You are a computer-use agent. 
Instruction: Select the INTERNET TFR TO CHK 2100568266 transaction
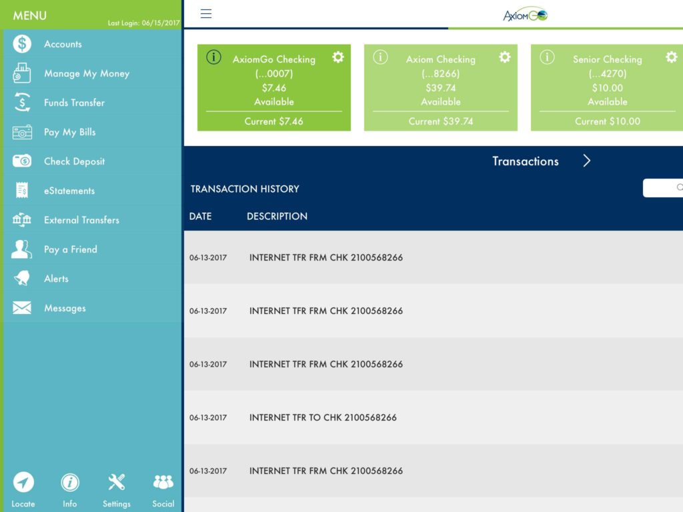(434, 417)
